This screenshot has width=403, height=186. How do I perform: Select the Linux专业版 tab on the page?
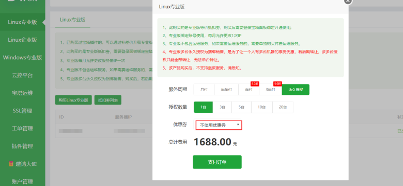point(72,20)
